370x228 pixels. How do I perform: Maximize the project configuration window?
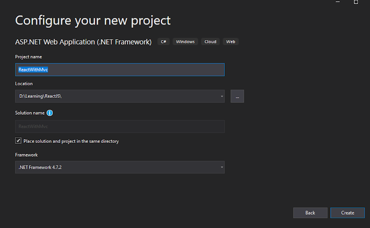tap(356, 2)
